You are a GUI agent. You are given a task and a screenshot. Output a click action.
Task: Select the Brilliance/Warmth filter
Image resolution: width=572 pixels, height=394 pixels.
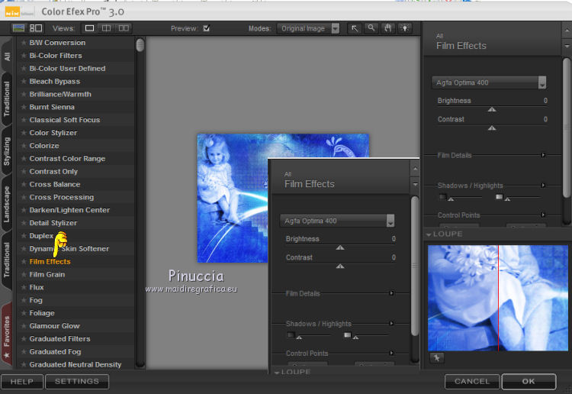point(60,94)
